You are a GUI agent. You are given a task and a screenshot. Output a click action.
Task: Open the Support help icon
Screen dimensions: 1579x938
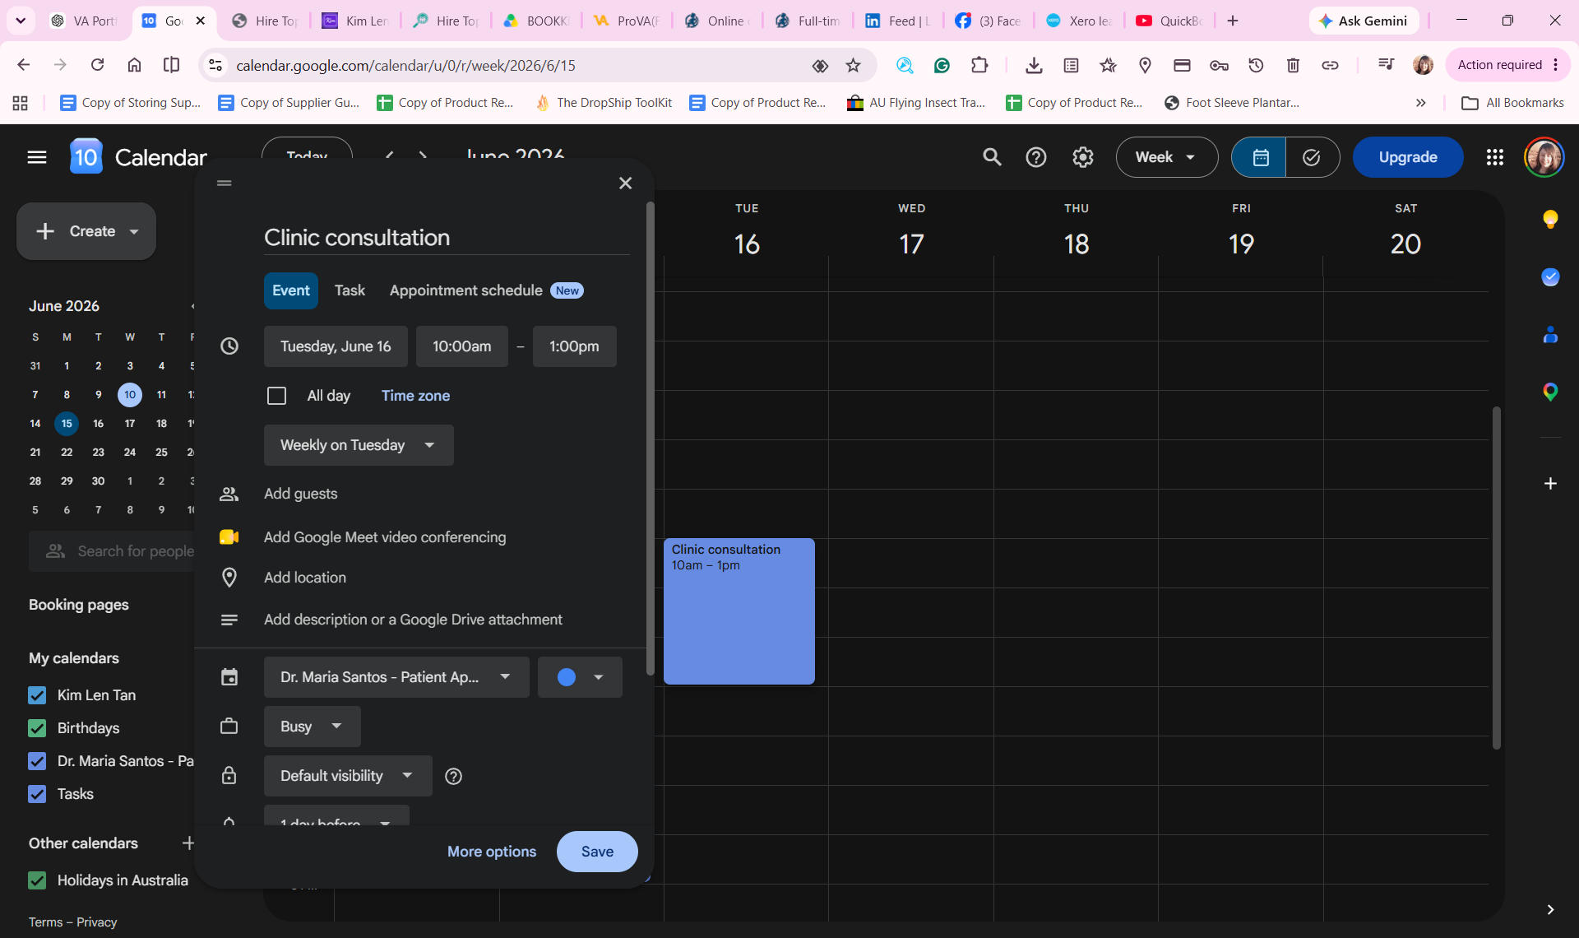(x=1036, y=157)
